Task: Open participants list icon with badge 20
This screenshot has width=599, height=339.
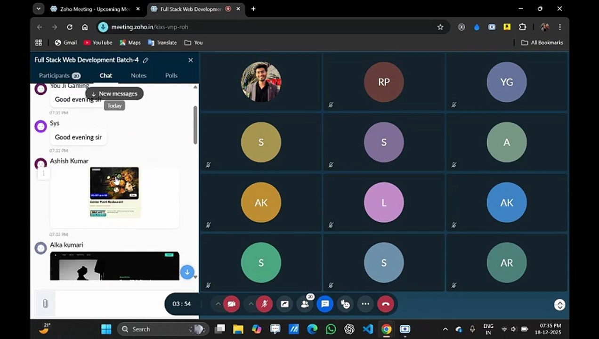Action: click(305, 304)
